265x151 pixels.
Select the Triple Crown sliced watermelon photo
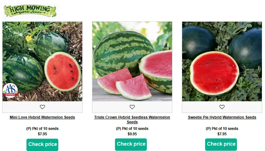pyautogui.click(x=132, y=61)
